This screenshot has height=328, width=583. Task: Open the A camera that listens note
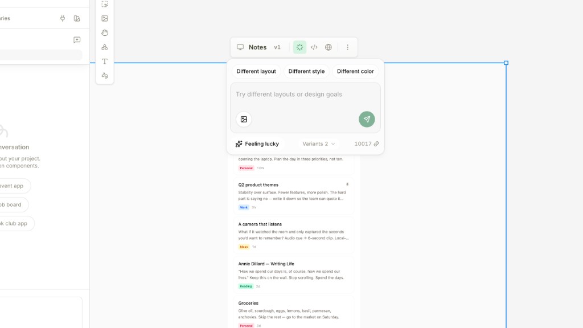(294, 235)
